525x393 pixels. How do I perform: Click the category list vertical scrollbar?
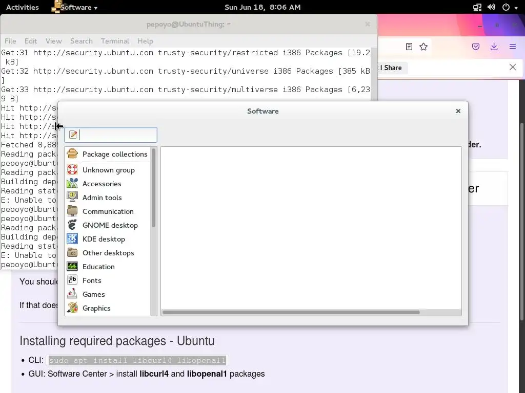(x=154, y=188)
